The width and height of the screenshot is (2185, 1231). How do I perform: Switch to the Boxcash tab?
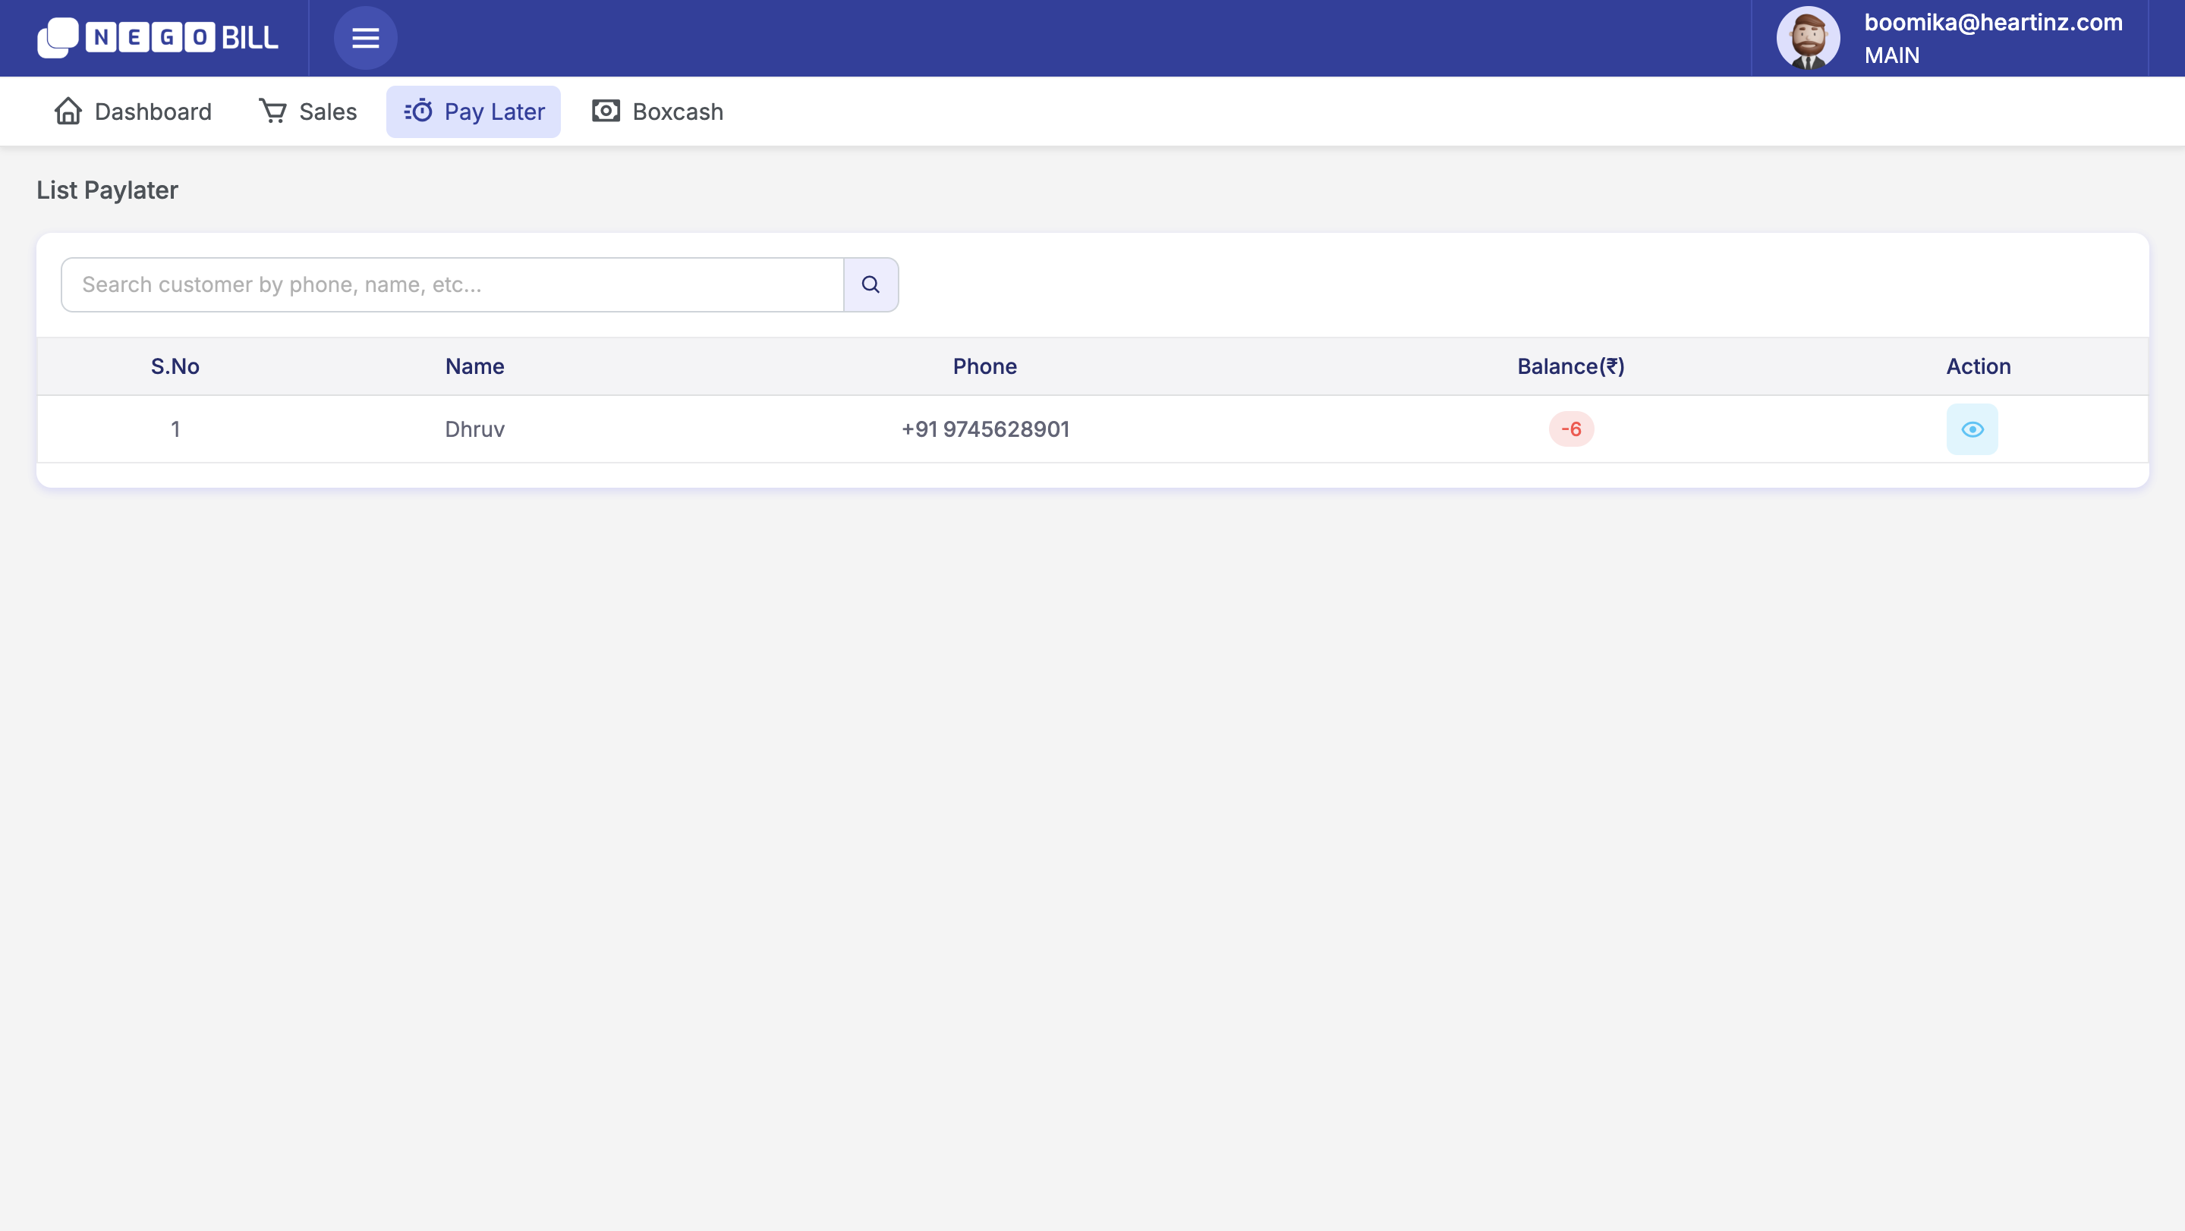(x=658, y=112)
